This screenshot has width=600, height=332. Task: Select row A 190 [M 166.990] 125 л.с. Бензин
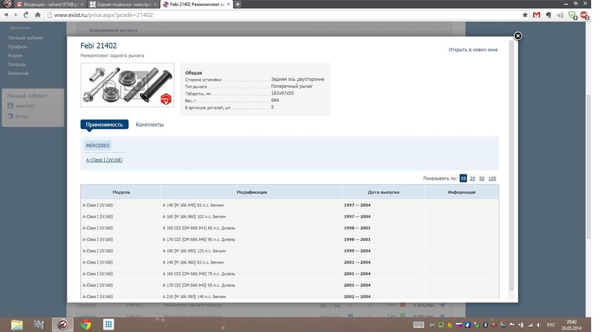click(289, 251)
